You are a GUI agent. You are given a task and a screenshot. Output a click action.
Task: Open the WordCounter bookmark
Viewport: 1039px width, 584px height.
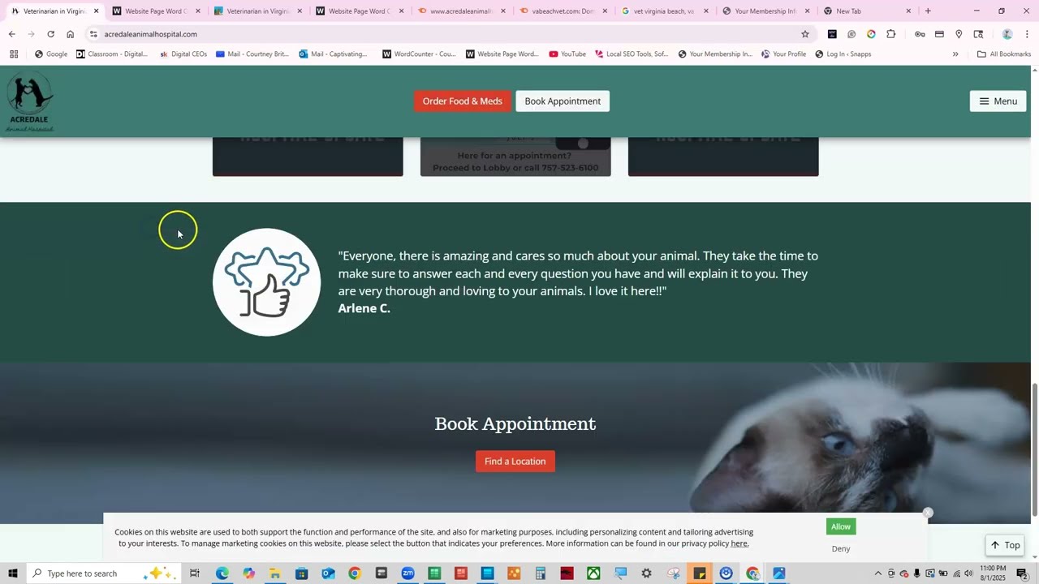419,54
